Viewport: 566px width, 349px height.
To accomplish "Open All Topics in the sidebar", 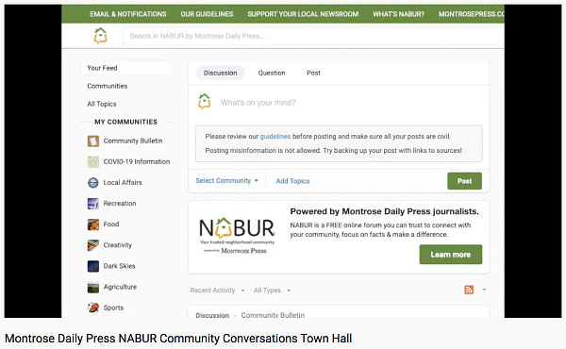I will click(102, 104).
